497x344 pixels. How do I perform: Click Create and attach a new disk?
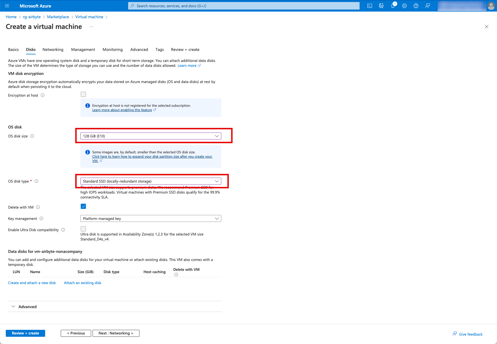tap(32, 283)
